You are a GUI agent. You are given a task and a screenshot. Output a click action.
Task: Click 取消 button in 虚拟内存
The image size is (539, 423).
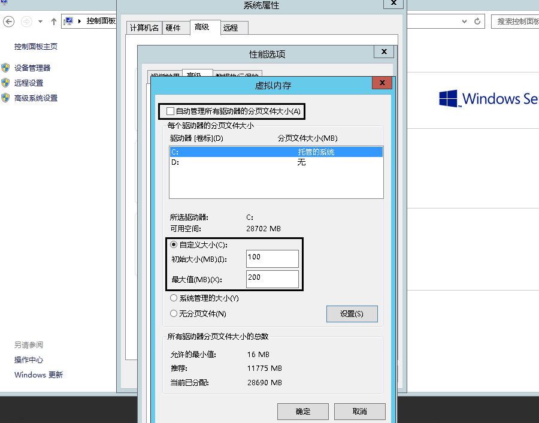coord(359,411)
